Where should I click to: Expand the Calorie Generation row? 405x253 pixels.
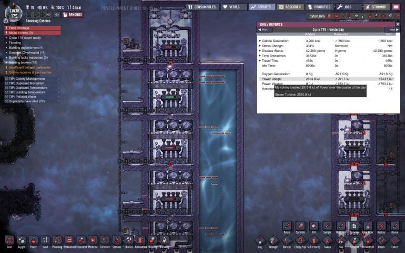259,40
